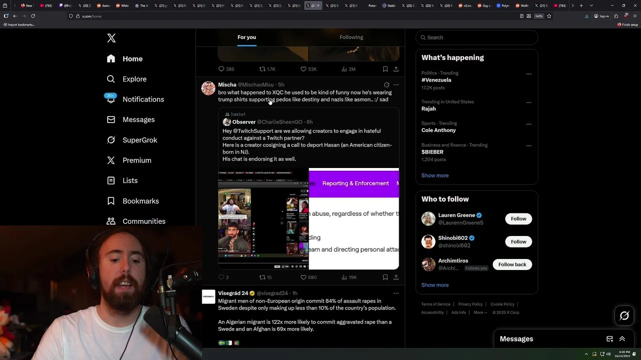Open a new browser tab

pos(581,5)
